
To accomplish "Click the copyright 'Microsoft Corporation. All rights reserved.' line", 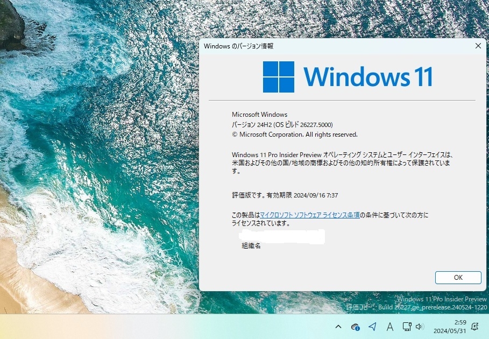I will [295, 135].
